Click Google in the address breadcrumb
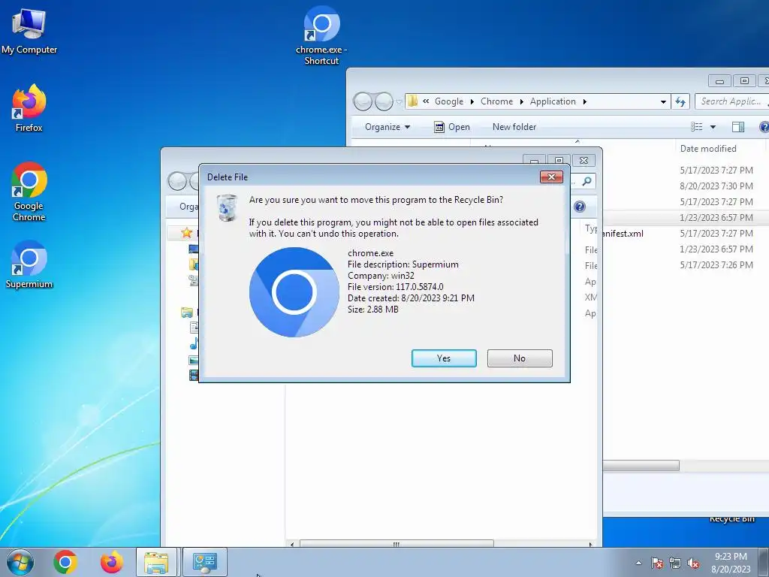This screenshot has height=577, width=769. [x=449, y=101]
